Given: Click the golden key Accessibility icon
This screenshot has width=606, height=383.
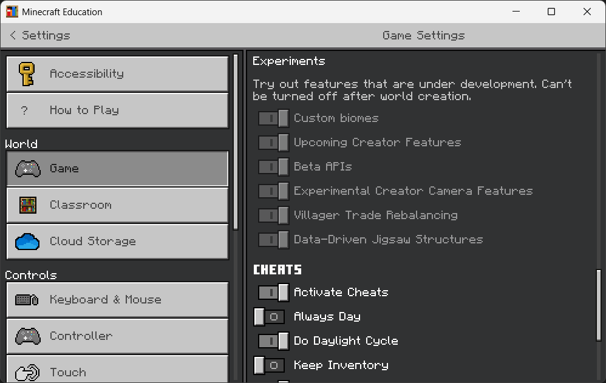Looking at the screenshot, I should pyautogui.click(x=27, y=74).
